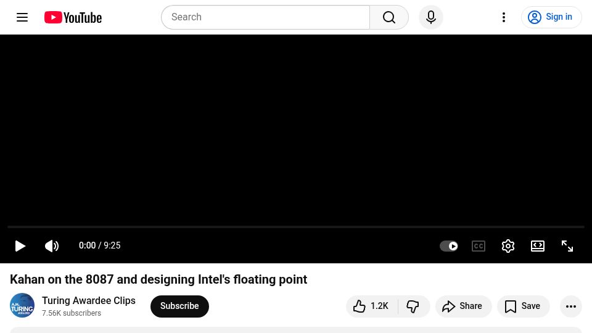The height and width of the screenshot is (333, 592).
Task: Save video to playlist
Action: 524,306
